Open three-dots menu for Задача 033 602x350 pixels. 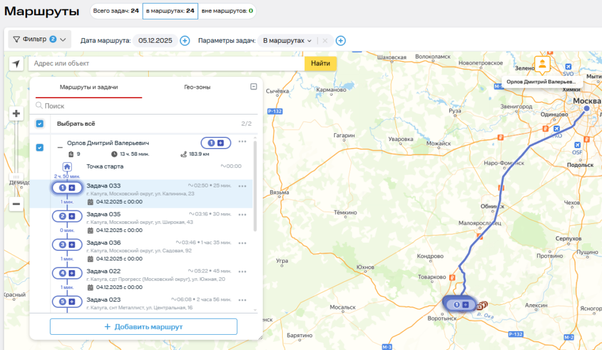tap(242, 186)
